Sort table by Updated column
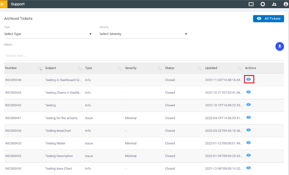Screen dimensions: 289x175 pyautogui.click(x=240, y=68)
